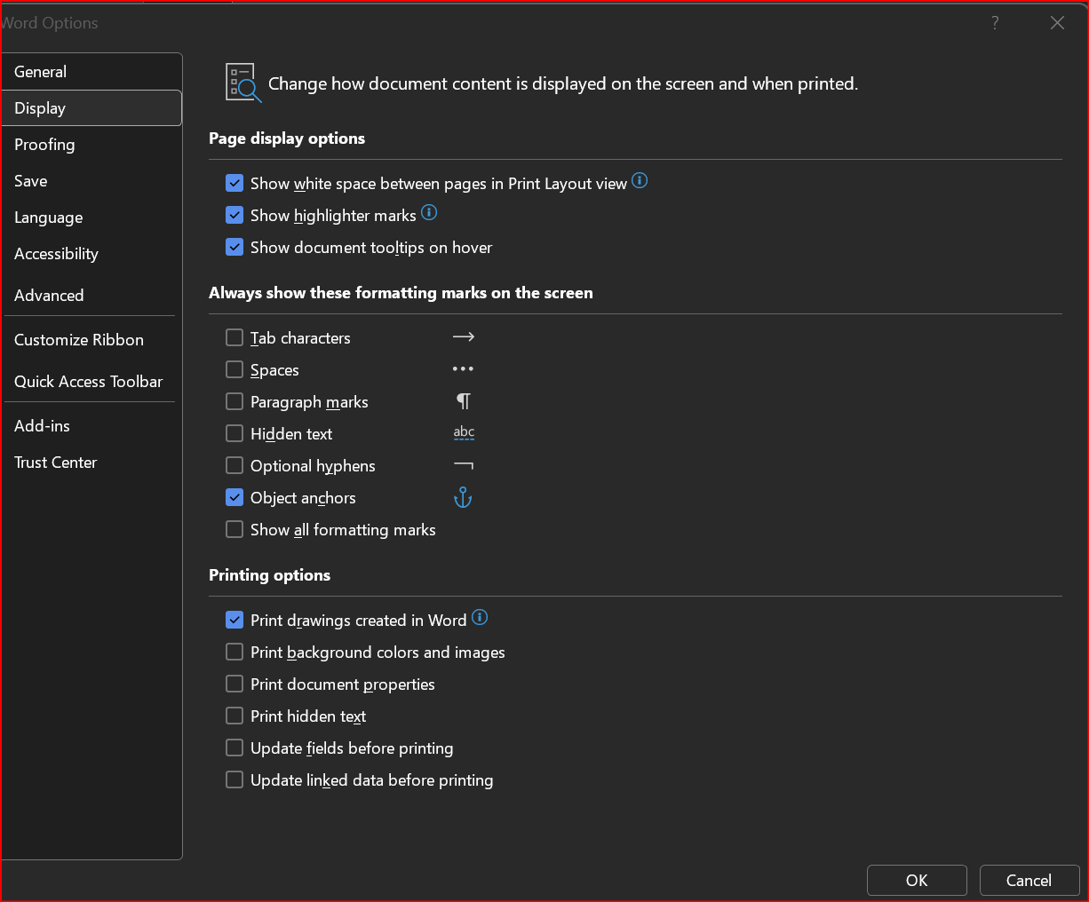Screen dimensions: 1089x902
Task: Enable Print hidden text
Action: 234,716
